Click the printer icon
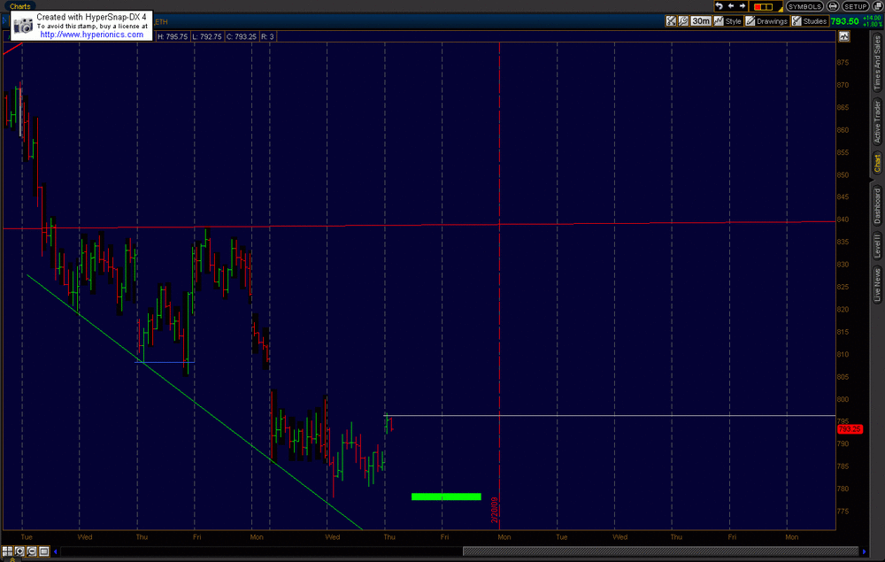The height and width of the screenshot is (562, 885). [x=833, y=7]
